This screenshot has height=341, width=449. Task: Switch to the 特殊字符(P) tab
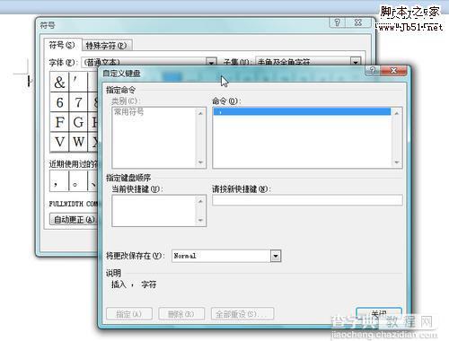pos(107,46)
